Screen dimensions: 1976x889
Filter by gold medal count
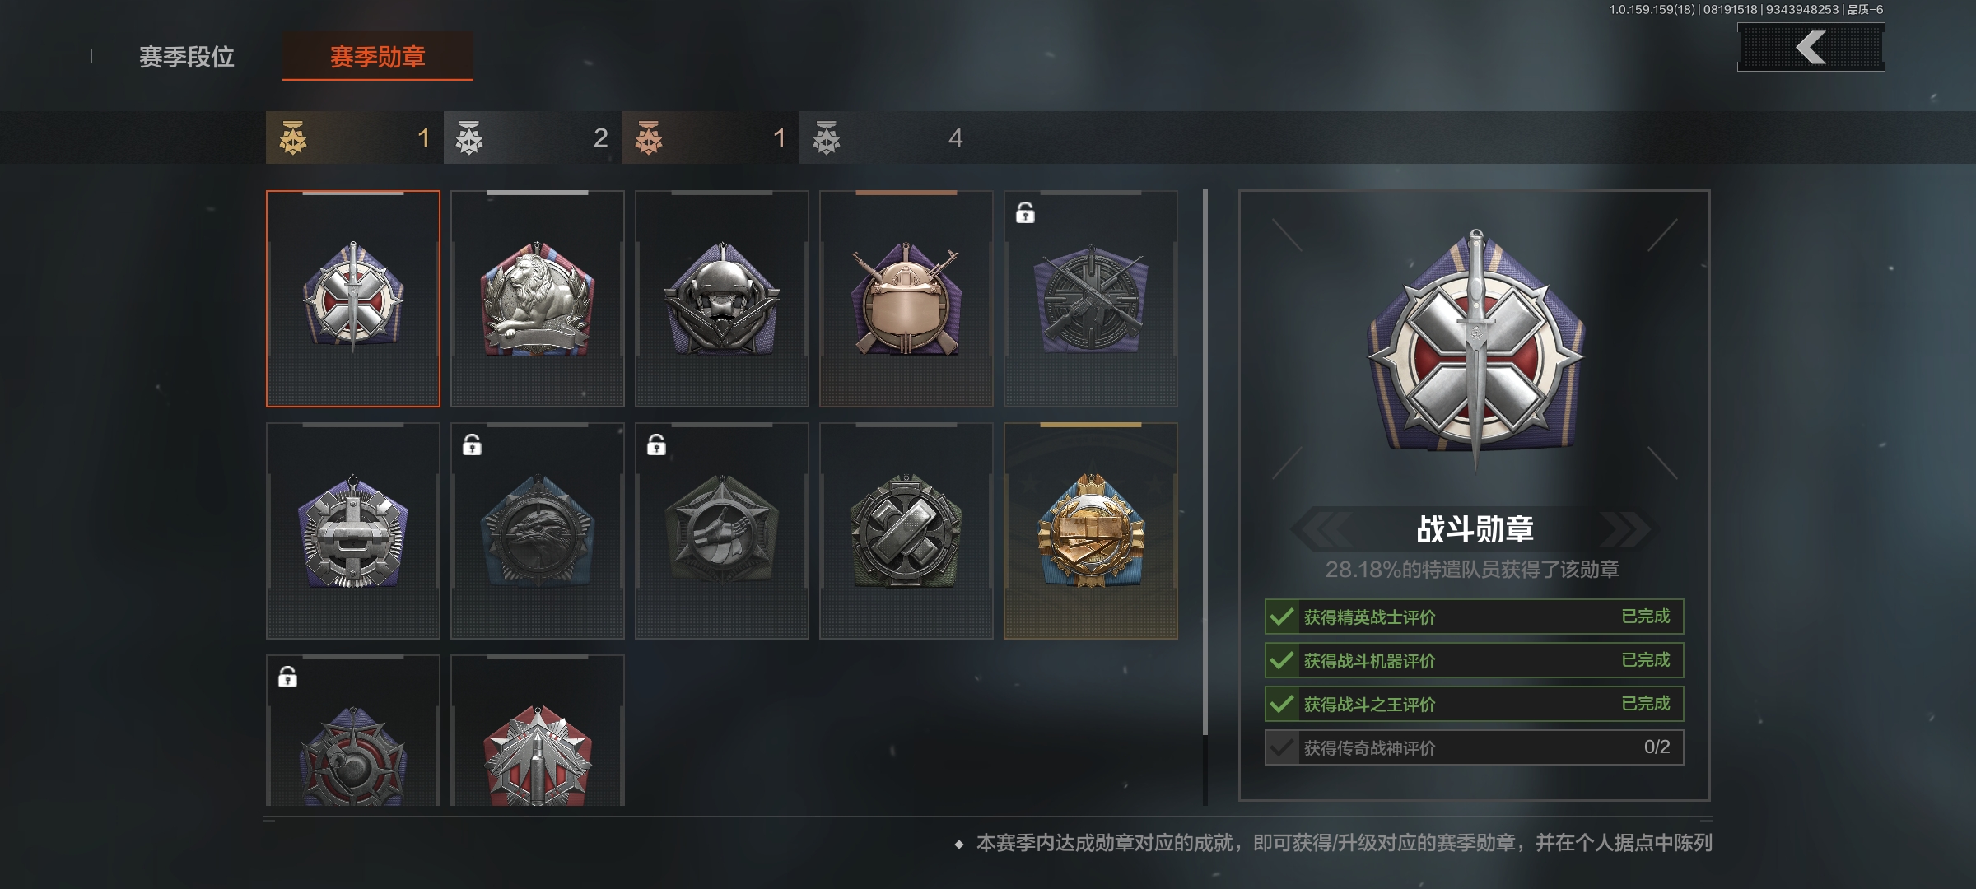355,137
